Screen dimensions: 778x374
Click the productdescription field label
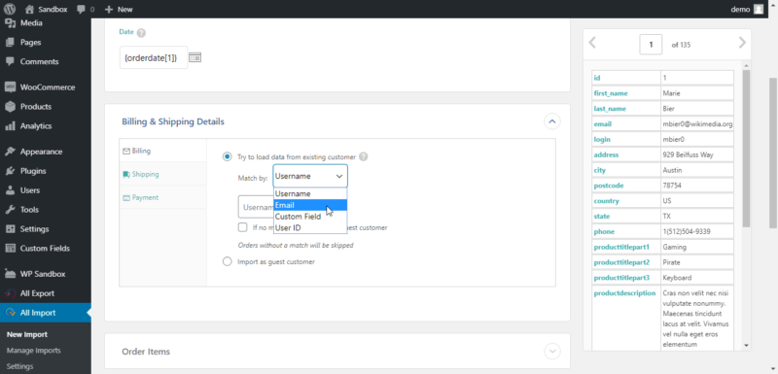point(624,292)
